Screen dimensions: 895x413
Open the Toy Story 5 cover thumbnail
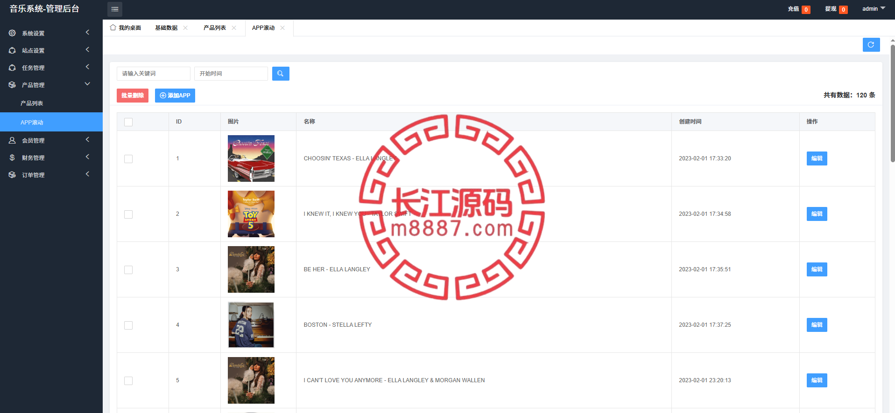point(251,214)
